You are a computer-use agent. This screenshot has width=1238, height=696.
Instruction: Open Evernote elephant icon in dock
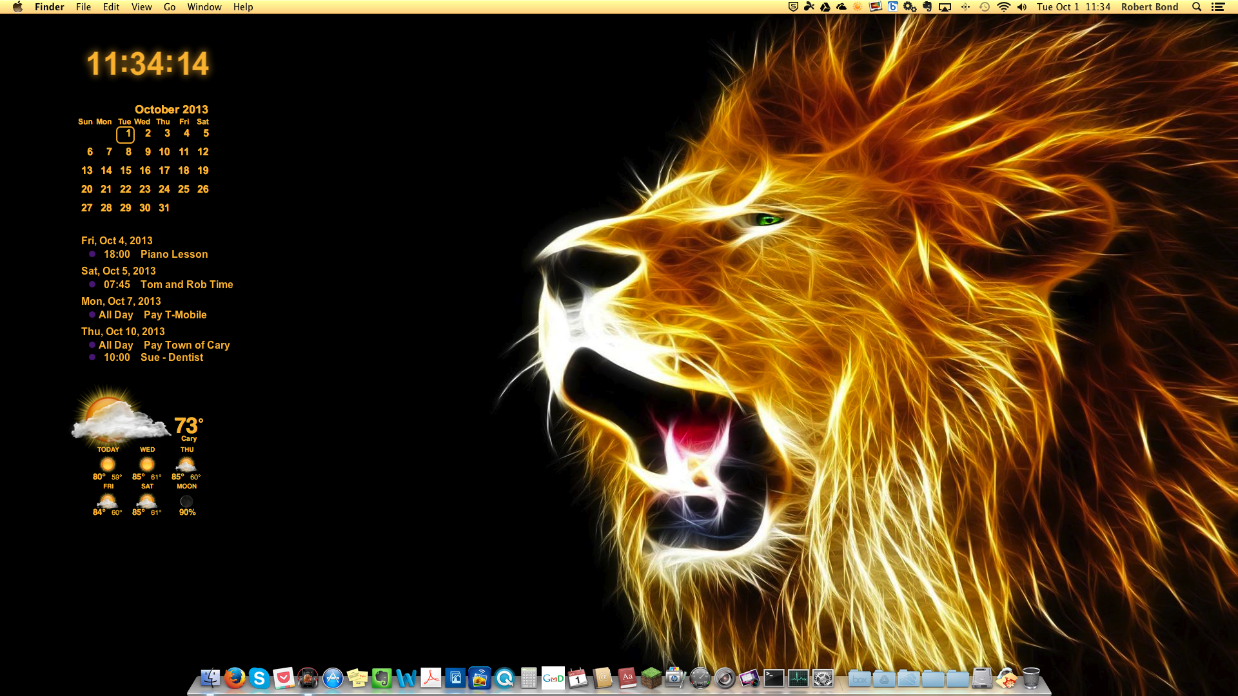click(x=382, y=678)
